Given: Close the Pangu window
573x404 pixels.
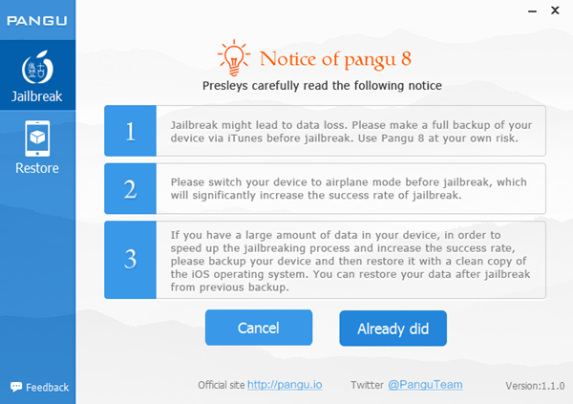Looking at the screenshot, I should point(555,12).
